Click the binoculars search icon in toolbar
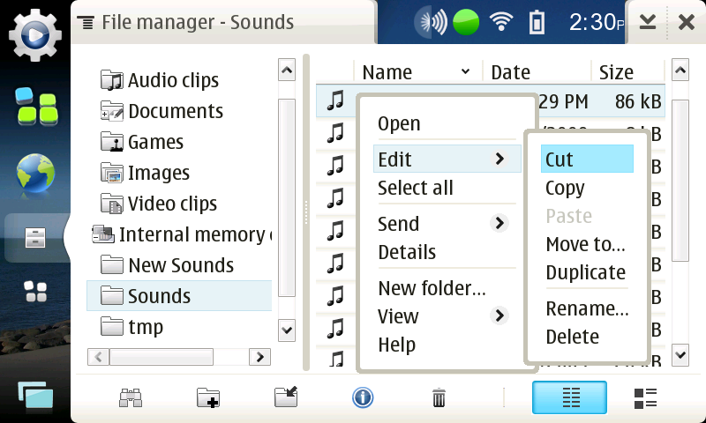 click(131, 397)
